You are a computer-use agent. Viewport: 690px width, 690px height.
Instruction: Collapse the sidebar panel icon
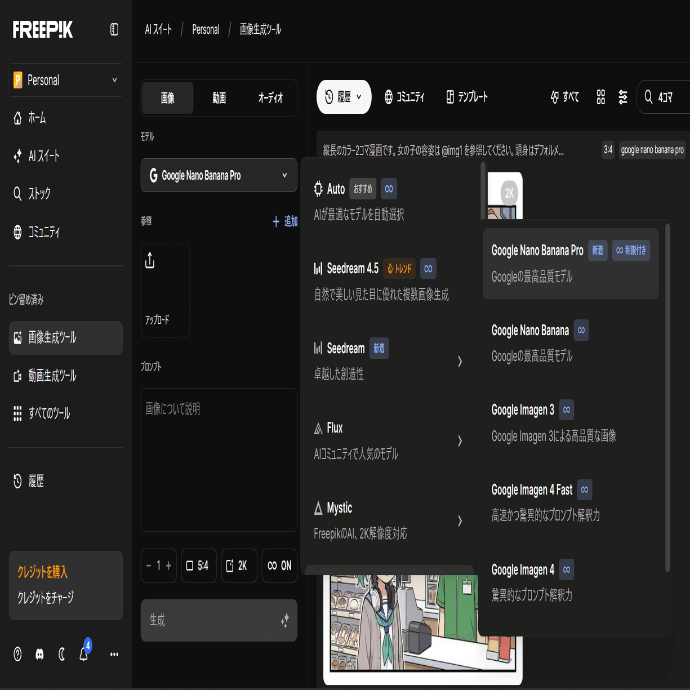114,30
